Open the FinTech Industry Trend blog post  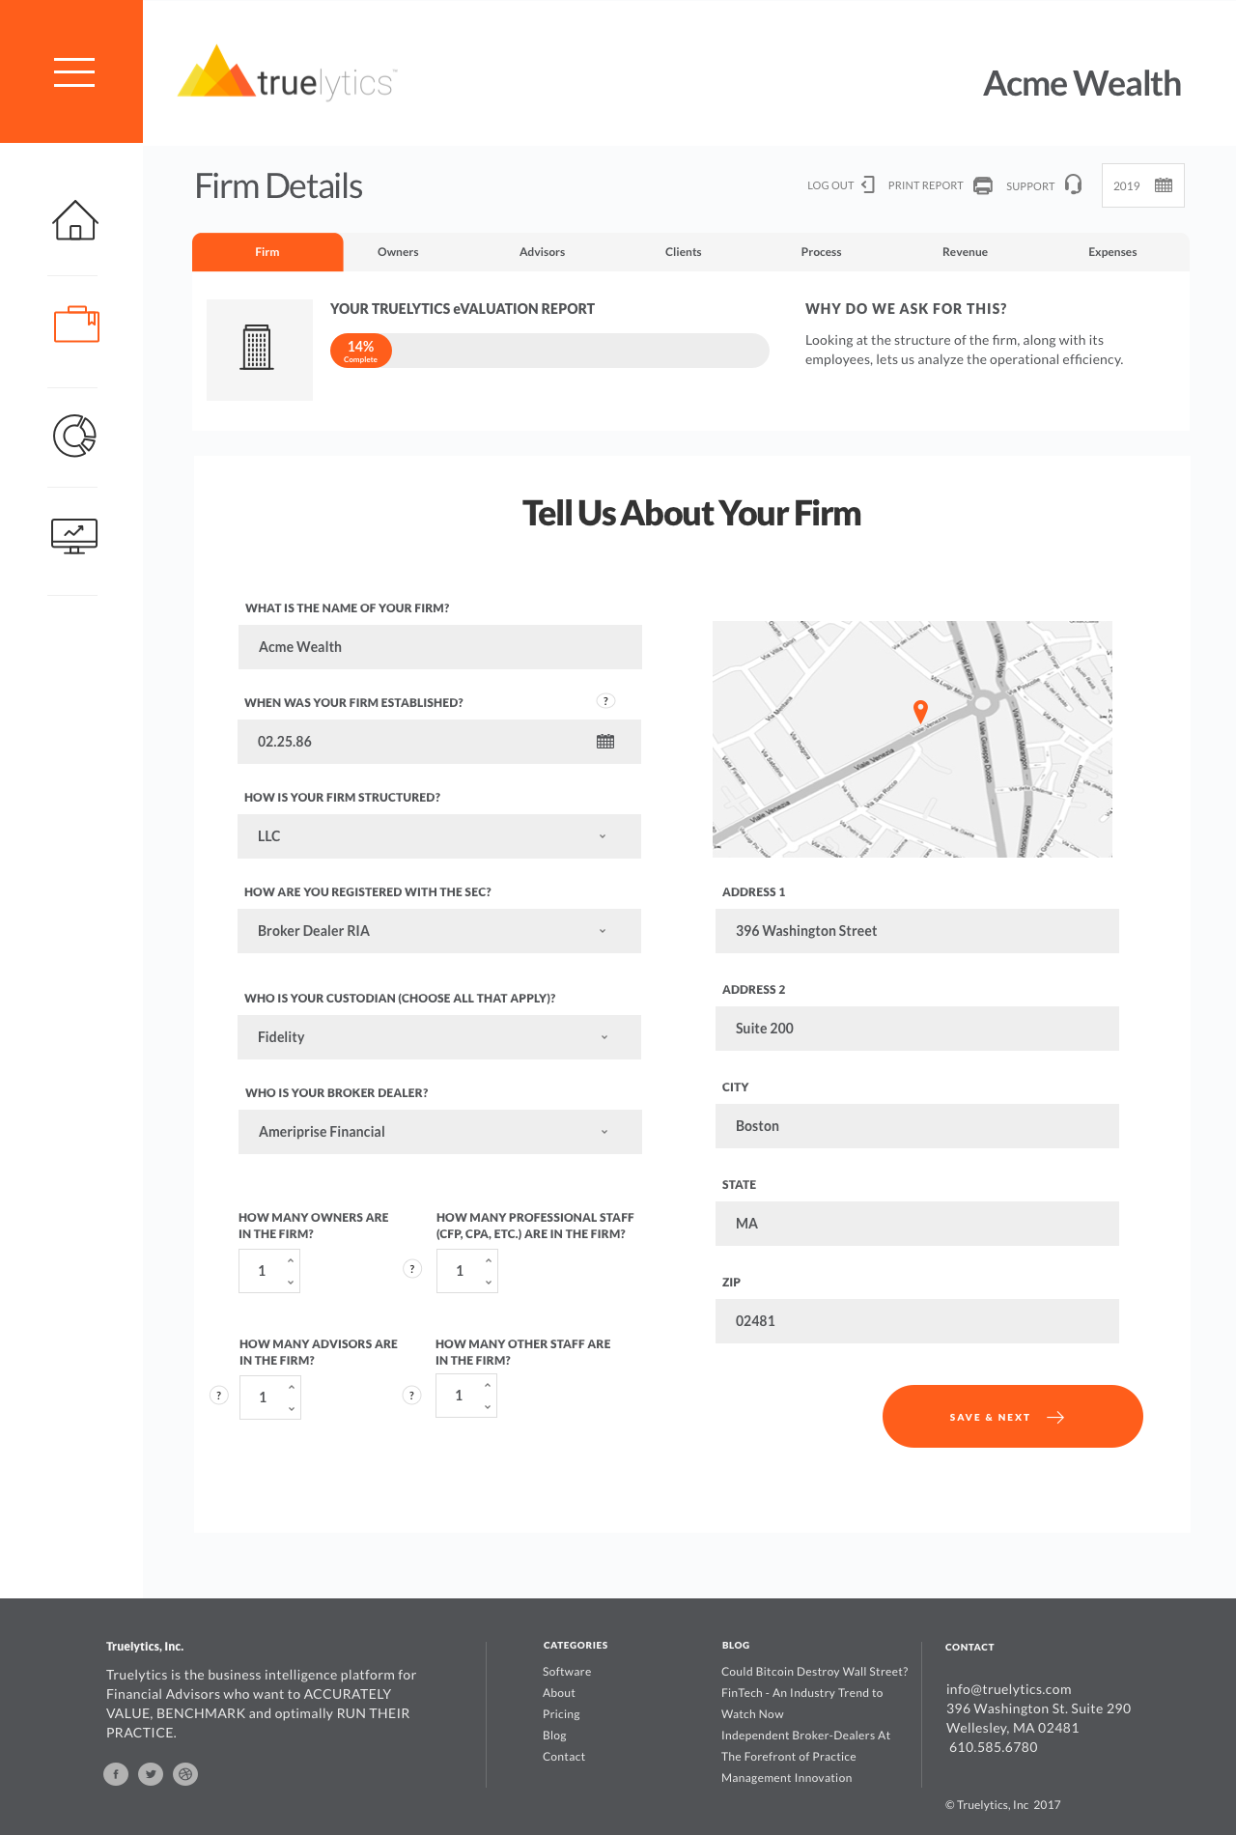(x=802, y=1704)
